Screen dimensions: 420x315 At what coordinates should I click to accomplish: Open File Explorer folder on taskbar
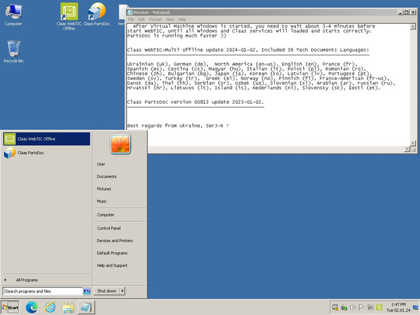coord(68,307)
